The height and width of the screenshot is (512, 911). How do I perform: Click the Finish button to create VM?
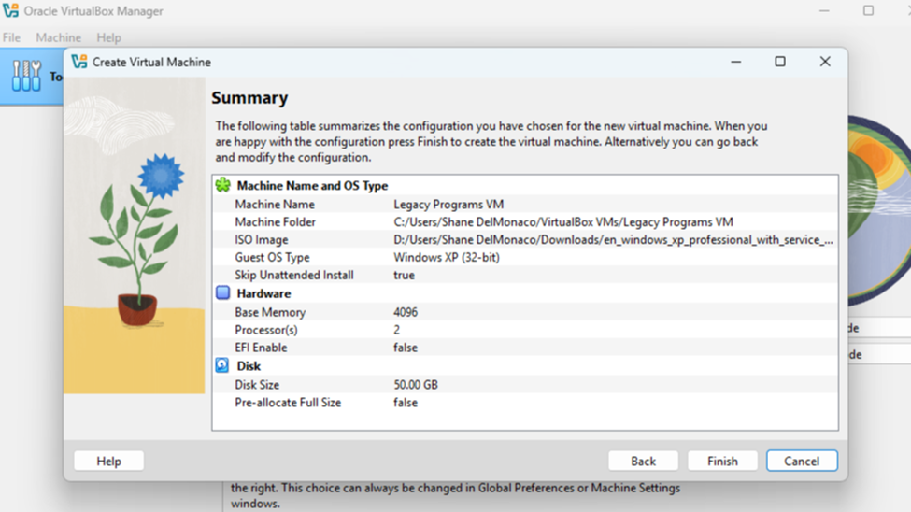click(x=722, y=461)
